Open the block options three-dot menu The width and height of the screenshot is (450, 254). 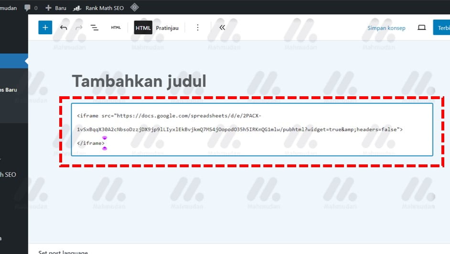[198, 28]
